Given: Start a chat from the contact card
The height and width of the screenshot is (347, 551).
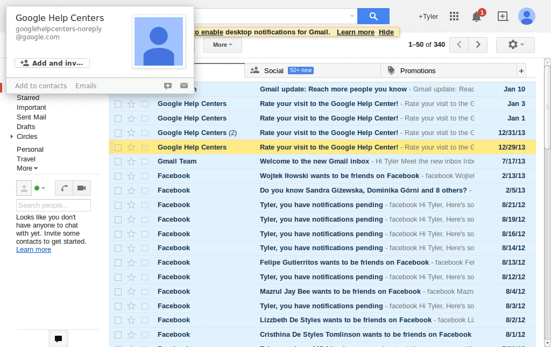Looking at the screenshot, I should [167, 86].
